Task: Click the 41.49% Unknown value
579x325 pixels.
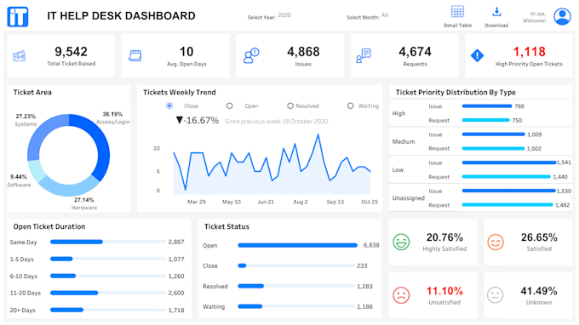Action: tap(539, 291)
